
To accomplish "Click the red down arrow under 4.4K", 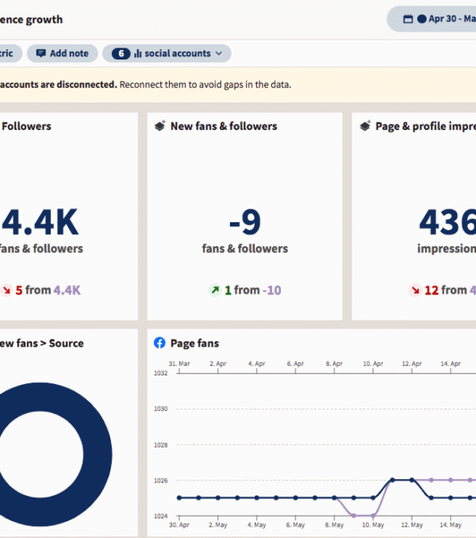I will (x=6, y=290).
